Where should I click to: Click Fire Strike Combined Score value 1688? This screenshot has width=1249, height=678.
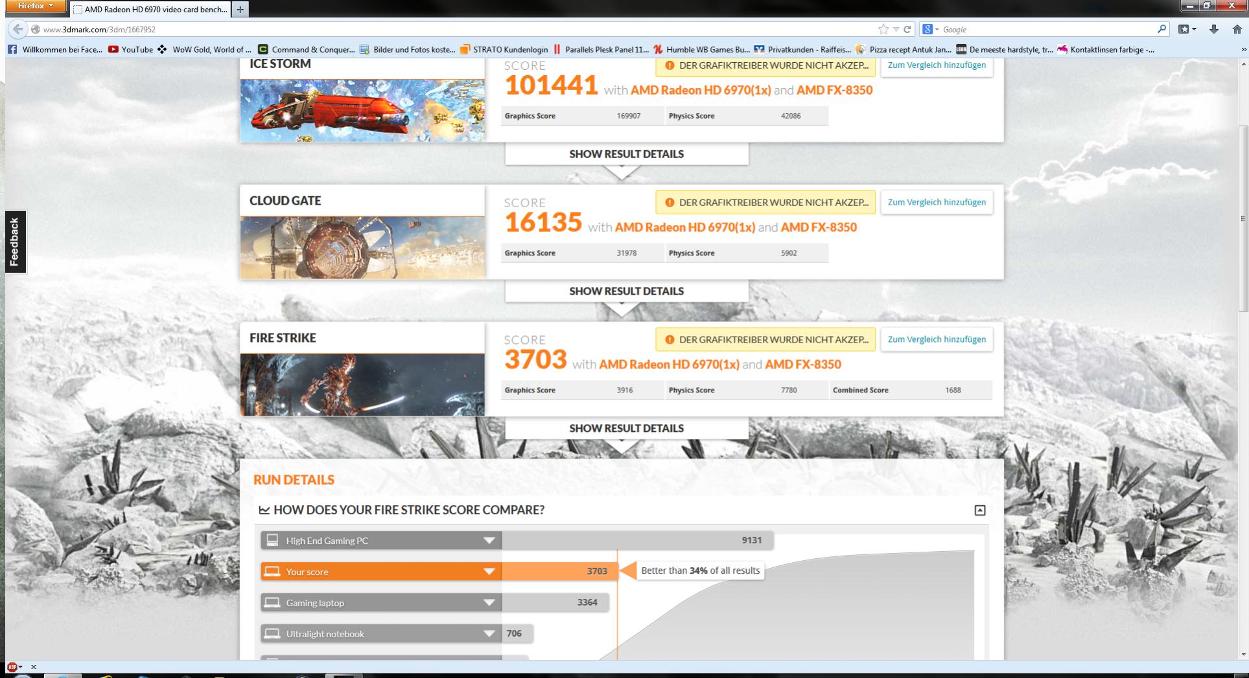(x=953, y=390)
